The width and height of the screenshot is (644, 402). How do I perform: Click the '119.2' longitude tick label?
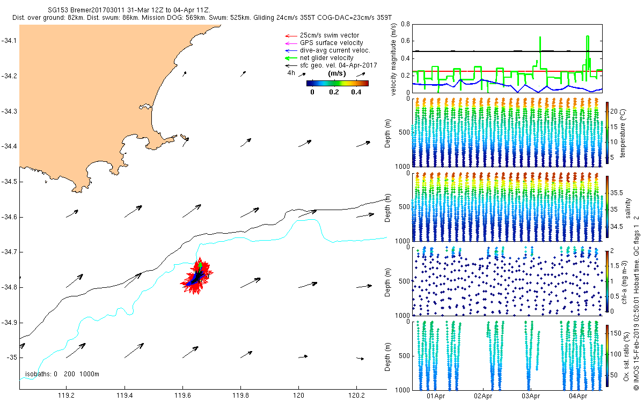pyautogui.click(x=66, y=396)
